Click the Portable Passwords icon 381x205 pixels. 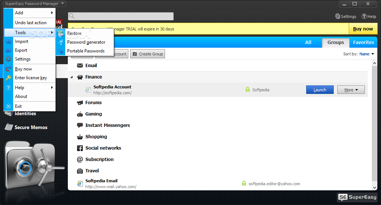(x=61, y=51)
